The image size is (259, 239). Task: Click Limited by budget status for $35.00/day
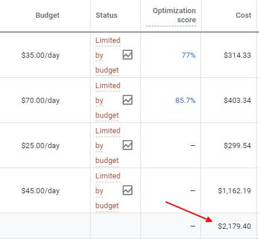[x=108, y=55]
